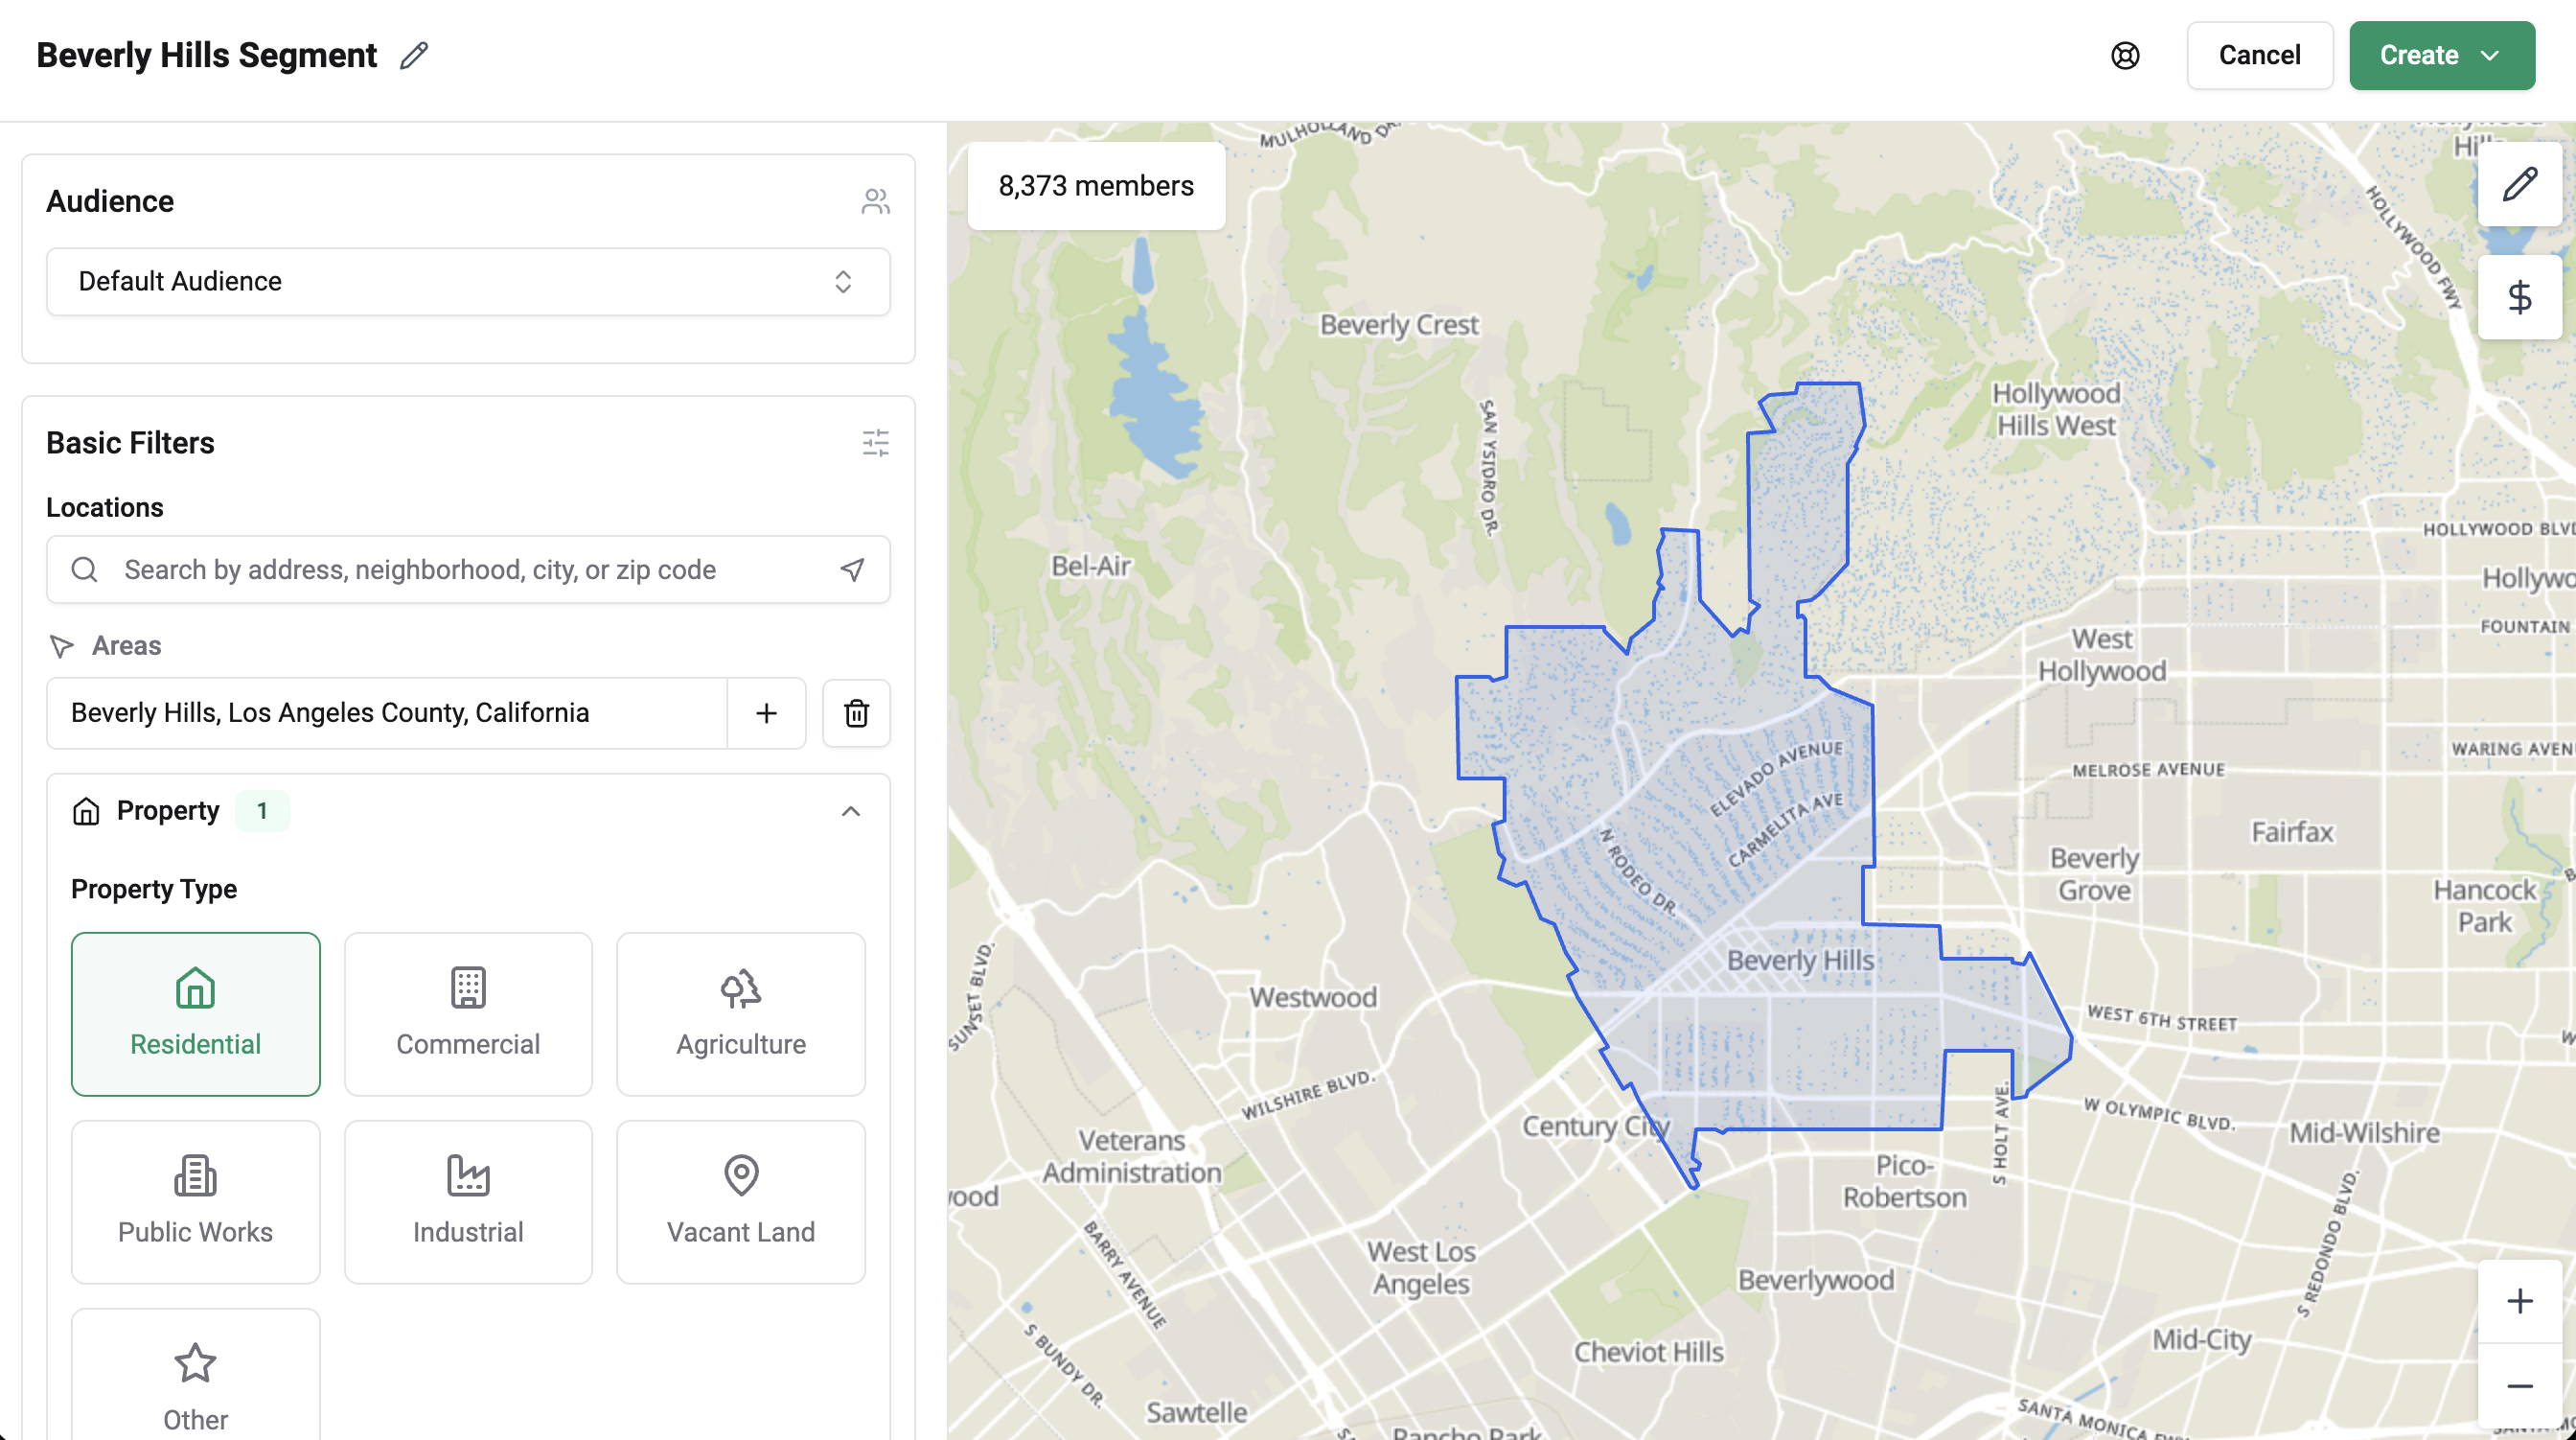Image resolution: width=2576 pixels, height=1440 pixels.
Task: Collapse the Property section chevron
Action: [x=850, y=810]
